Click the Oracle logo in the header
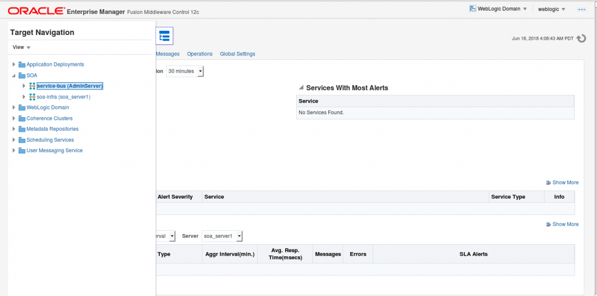This screenshot has height=296, width=597. [x=36, y=11]
